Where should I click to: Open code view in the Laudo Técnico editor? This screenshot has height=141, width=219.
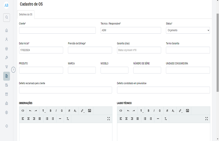coord(121,111)
